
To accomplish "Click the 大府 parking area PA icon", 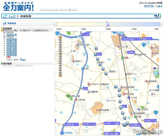I will click(x=83, y=69).
